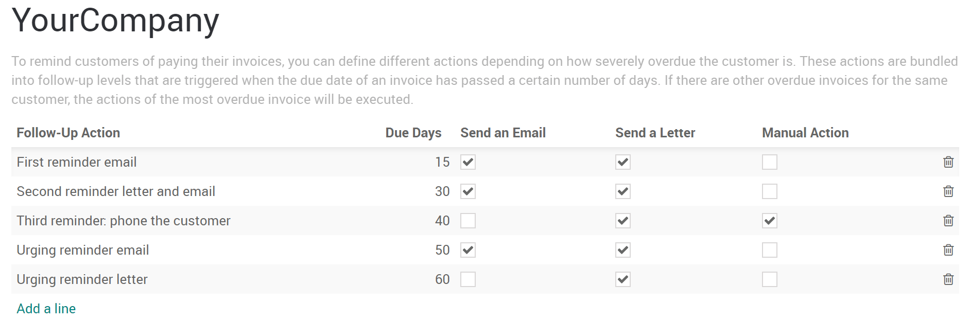This screenshot has height=321, width=970.
Task: Sort by Follow-Up Action column header
Action: [x=68, y=133]
